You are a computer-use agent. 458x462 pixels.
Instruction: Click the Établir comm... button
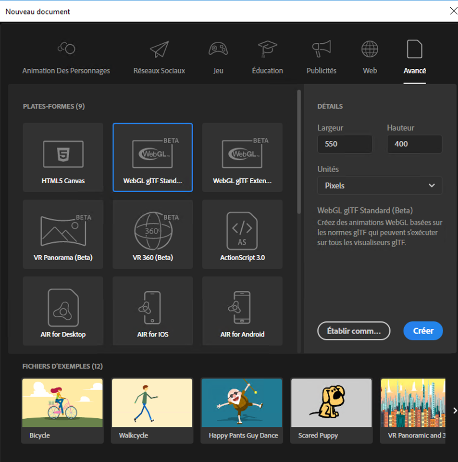[354, 331]
